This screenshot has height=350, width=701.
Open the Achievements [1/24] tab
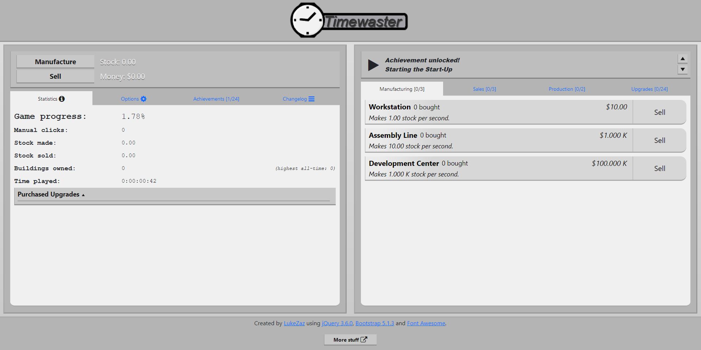point(216,99)
